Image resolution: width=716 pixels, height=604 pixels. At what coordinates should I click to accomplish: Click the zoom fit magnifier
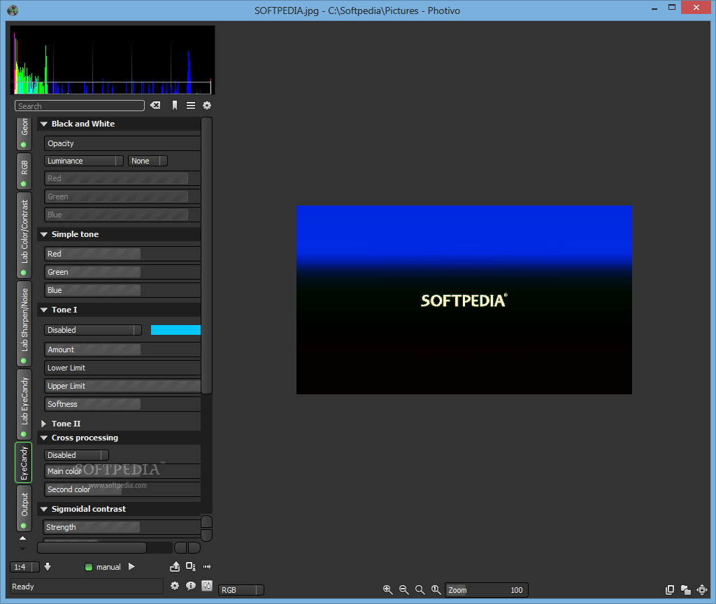coord(420,590)
